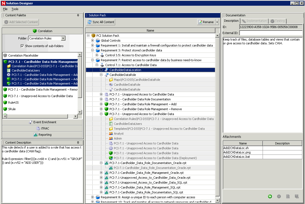This screenshot has width=305, height=204.
Task: Click the Control 3.5 Access to Encryption Keys icon
Action: [102, 55]
